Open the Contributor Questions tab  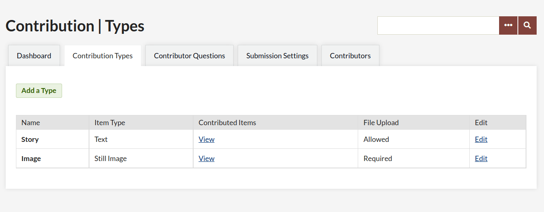point(190,56)
